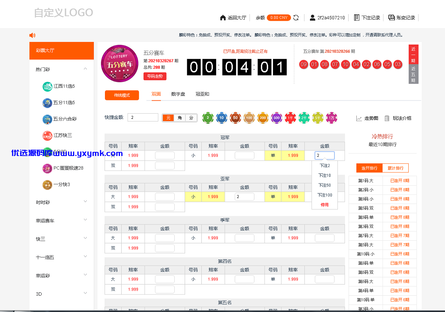445x312 pixels.
Task: Select the tan 100 chip
Action: (249, 118)
